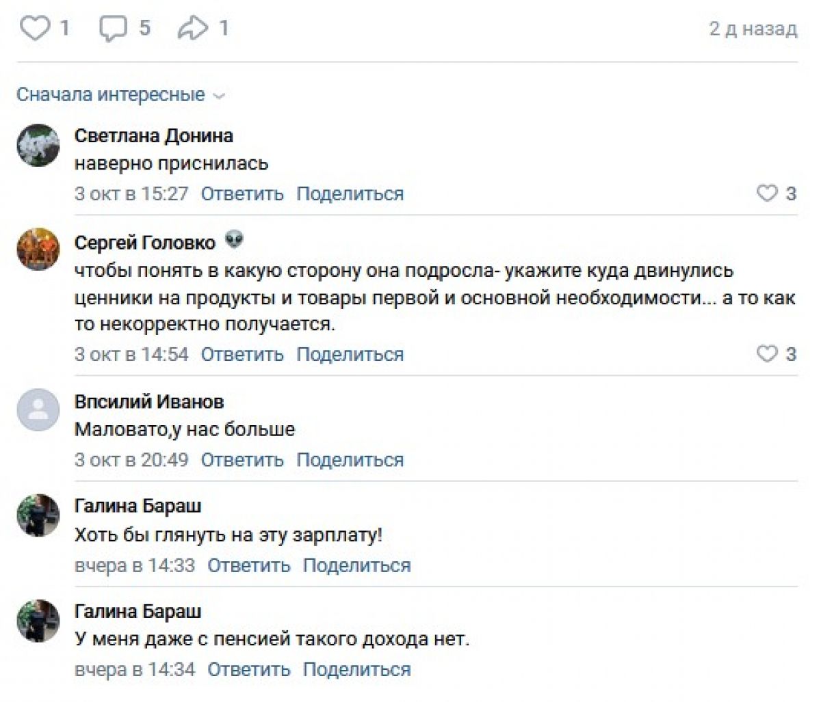Share the post using the arrow icon

coord(192,29)
